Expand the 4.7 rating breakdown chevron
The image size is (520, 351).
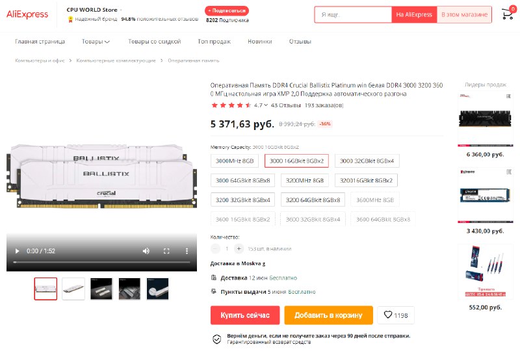click(266, 105)
